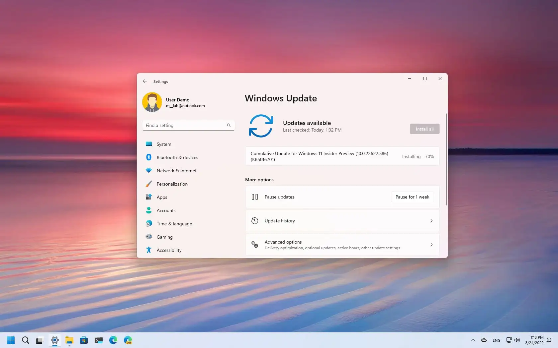Click the OneDrive cloud tray icon
558x348 pixels.
(x=484, y=340)
